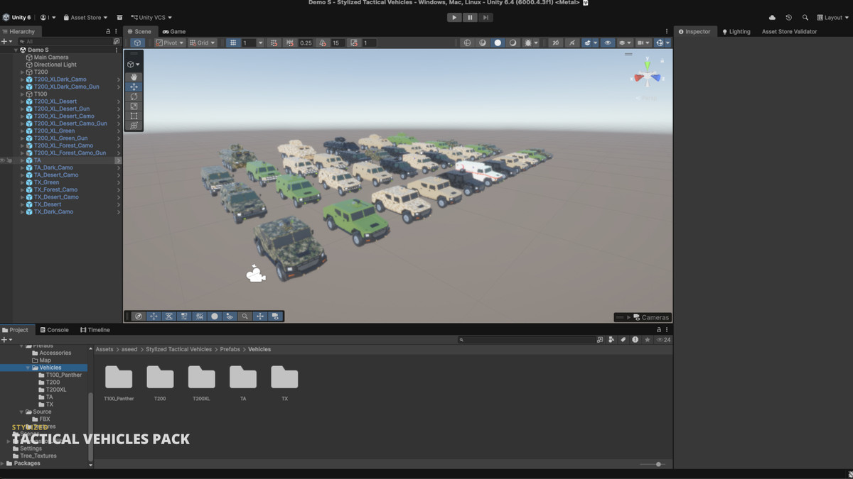Collapse the Vehicles folder in Project tree
Viewport: 853px width, 479px height.
(x=28, y=368)
